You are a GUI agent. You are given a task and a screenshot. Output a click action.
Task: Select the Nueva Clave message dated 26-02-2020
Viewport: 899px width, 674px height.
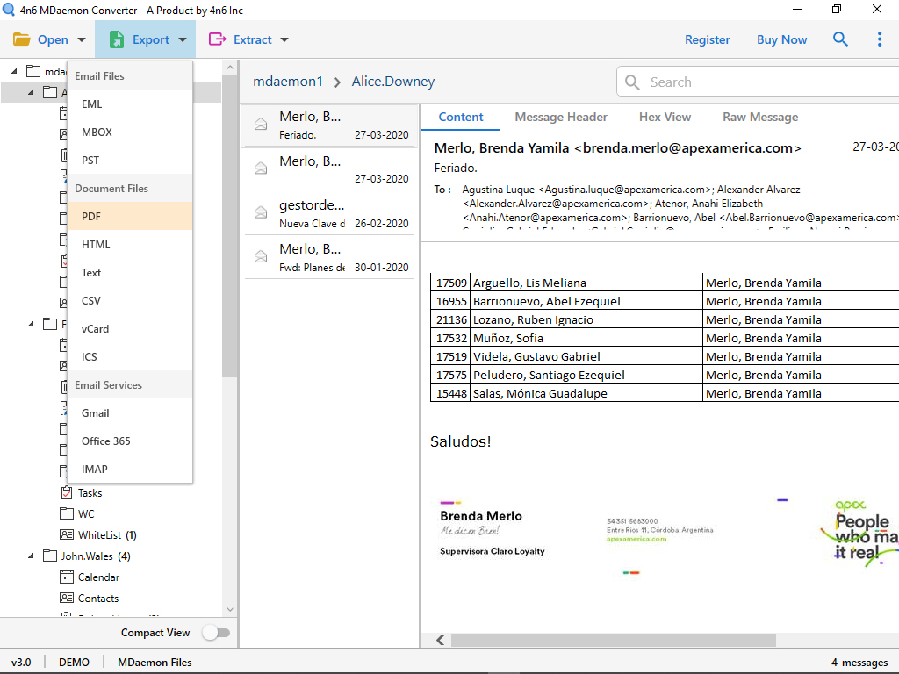tap(329, 213)
